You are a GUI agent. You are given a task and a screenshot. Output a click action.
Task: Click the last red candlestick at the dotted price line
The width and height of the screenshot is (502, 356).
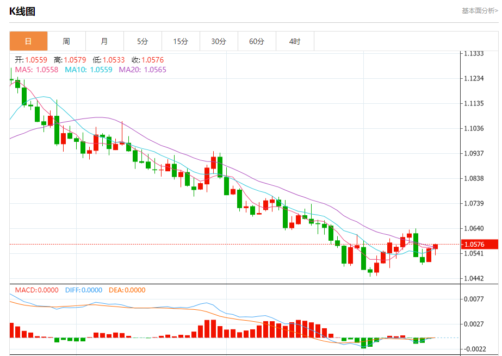pyautogui.click(x=436, y=247)
